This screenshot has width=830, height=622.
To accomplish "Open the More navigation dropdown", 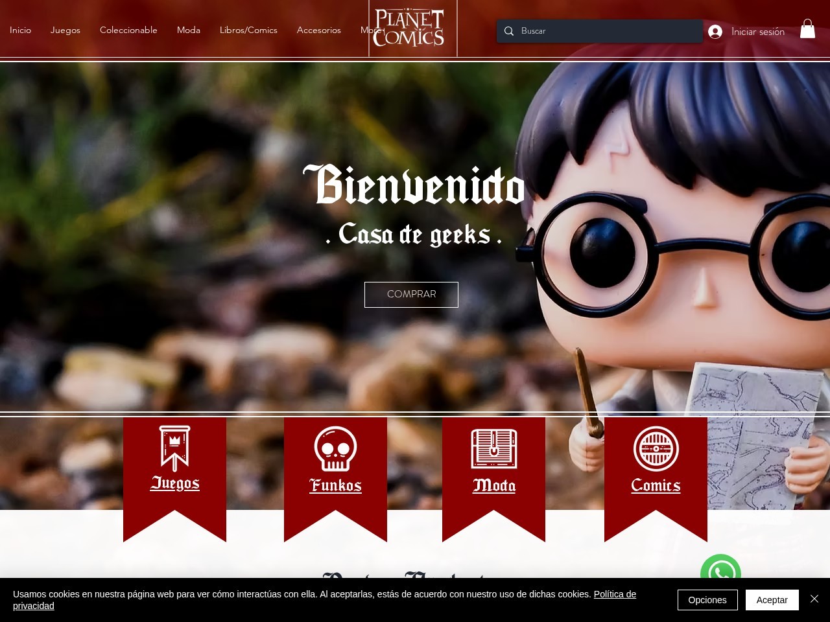I will pyautogui.click(x=371, y=30).
